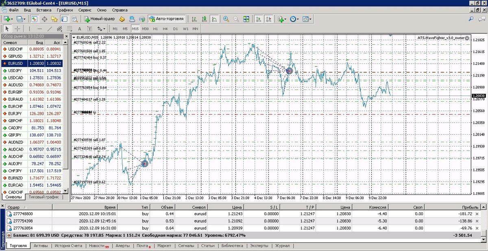Expand the New Chart dropdown arrow
The width and height of the screenshot is (488, 251).
pos(12,19)
